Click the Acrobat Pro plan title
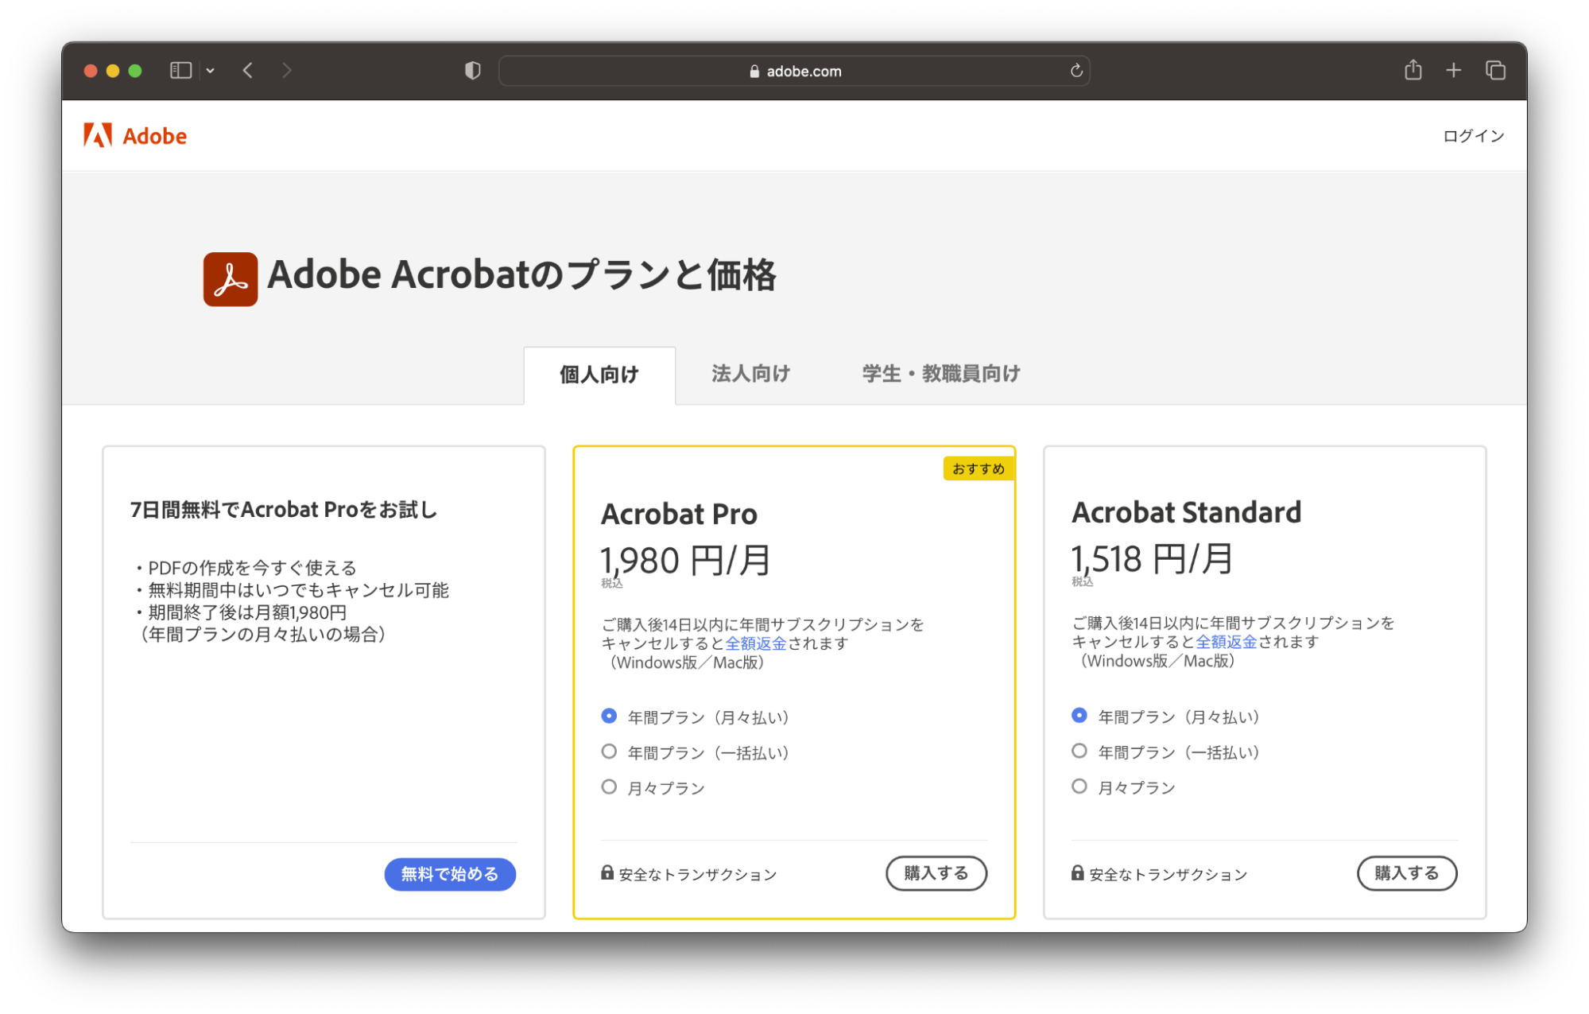 679,515
